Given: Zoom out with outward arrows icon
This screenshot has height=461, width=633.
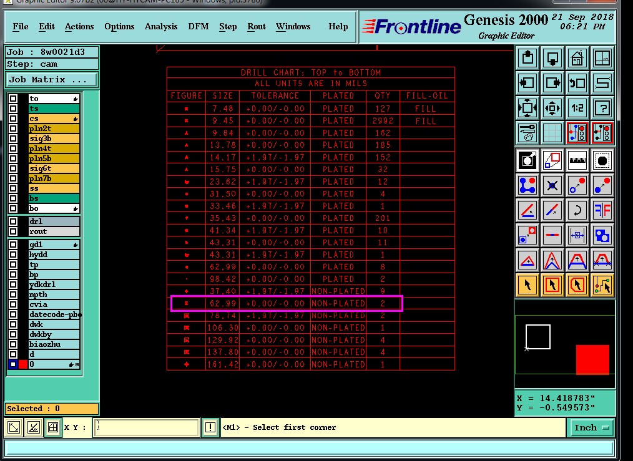Looking at the screenshot, I should click(552, 108).
